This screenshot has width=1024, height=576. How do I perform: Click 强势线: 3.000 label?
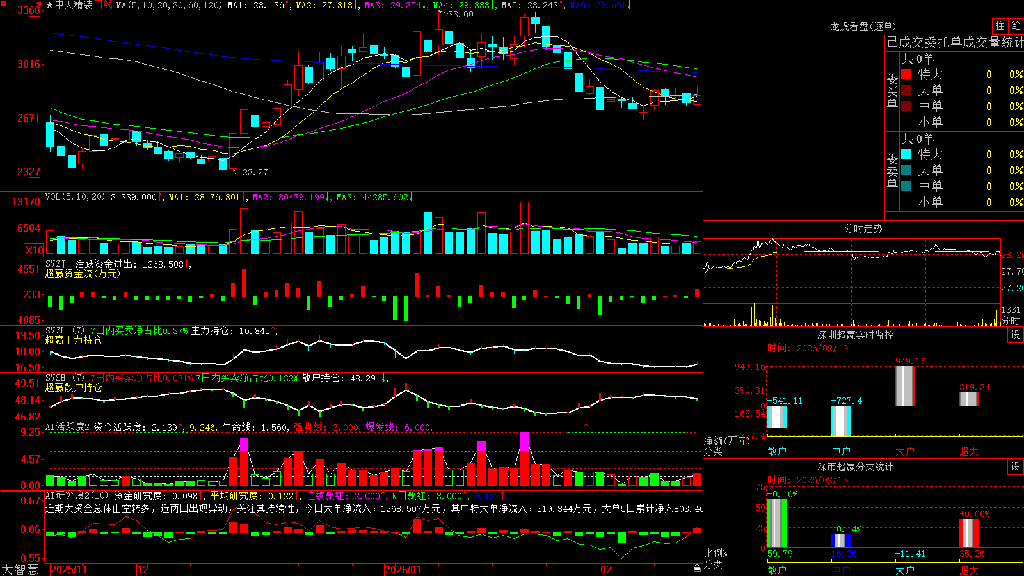tap(327, 427)
